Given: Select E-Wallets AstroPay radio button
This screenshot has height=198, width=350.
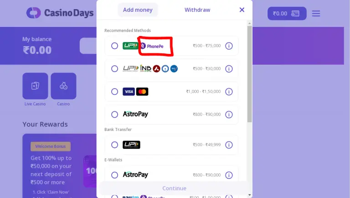Looking at the screenshot, I should [115, 175].
